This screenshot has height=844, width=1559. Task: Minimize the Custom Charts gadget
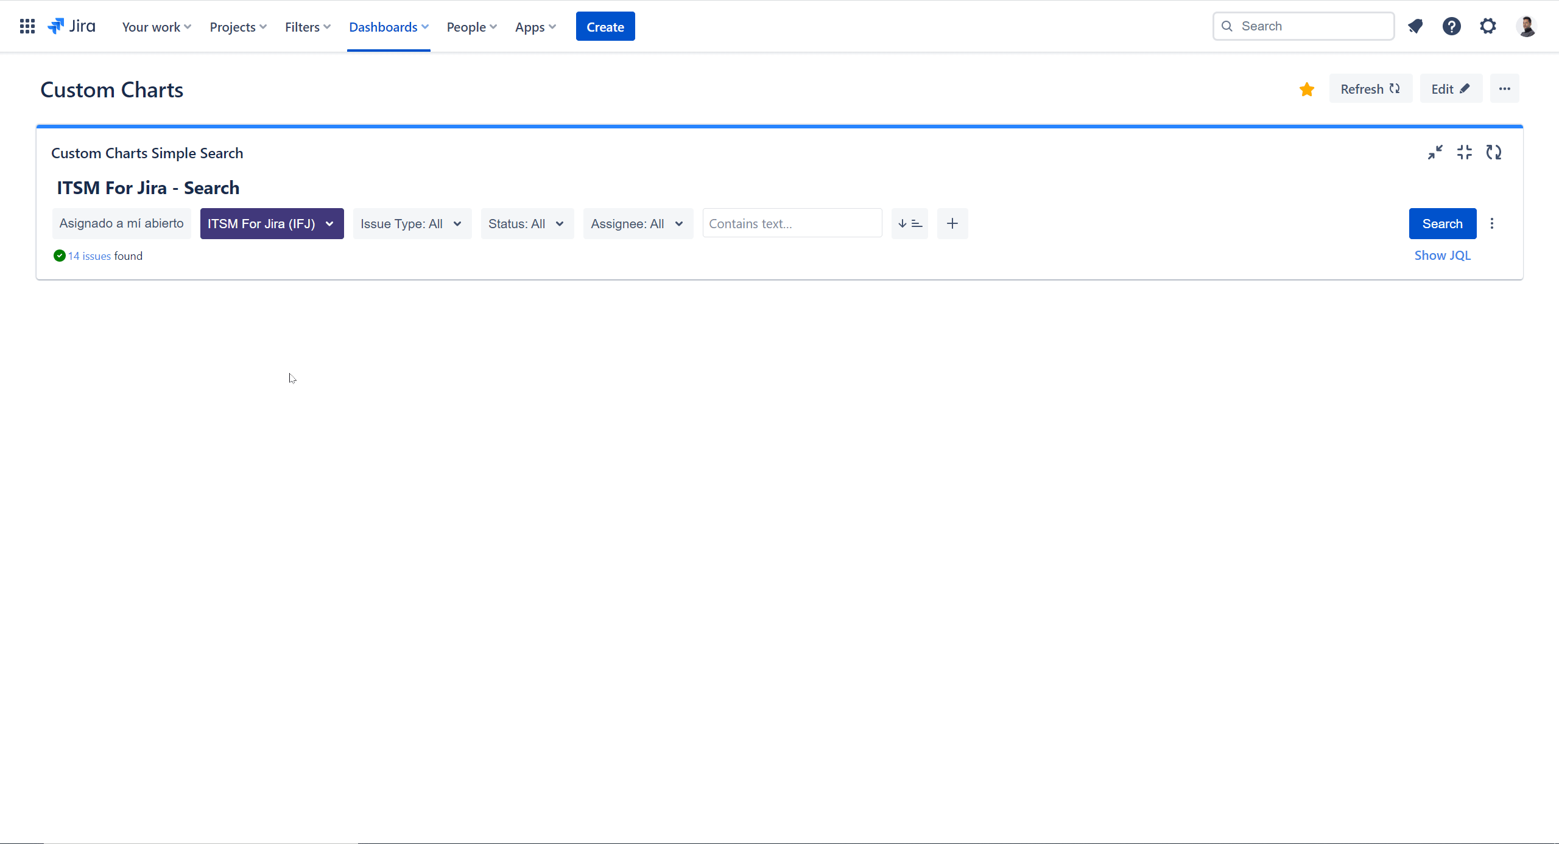coord(1435,152)
